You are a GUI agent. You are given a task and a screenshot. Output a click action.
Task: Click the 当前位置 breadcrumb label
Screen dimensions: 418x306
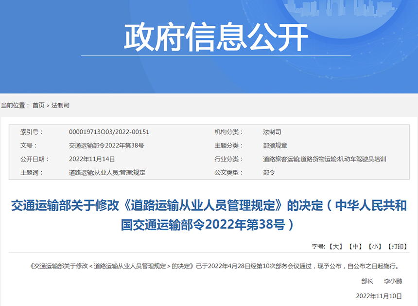coord(15,106)
